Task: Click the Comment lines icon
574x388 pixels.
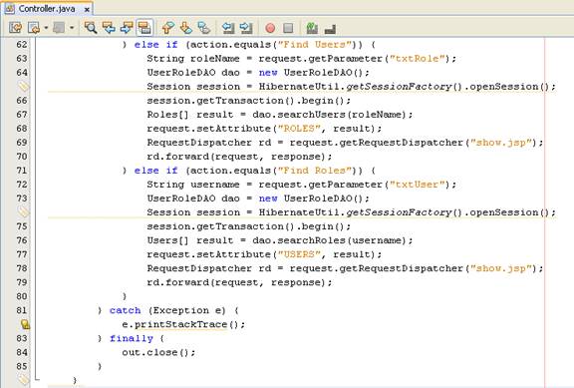Action: pyautogui.click(x=312, y=28)
